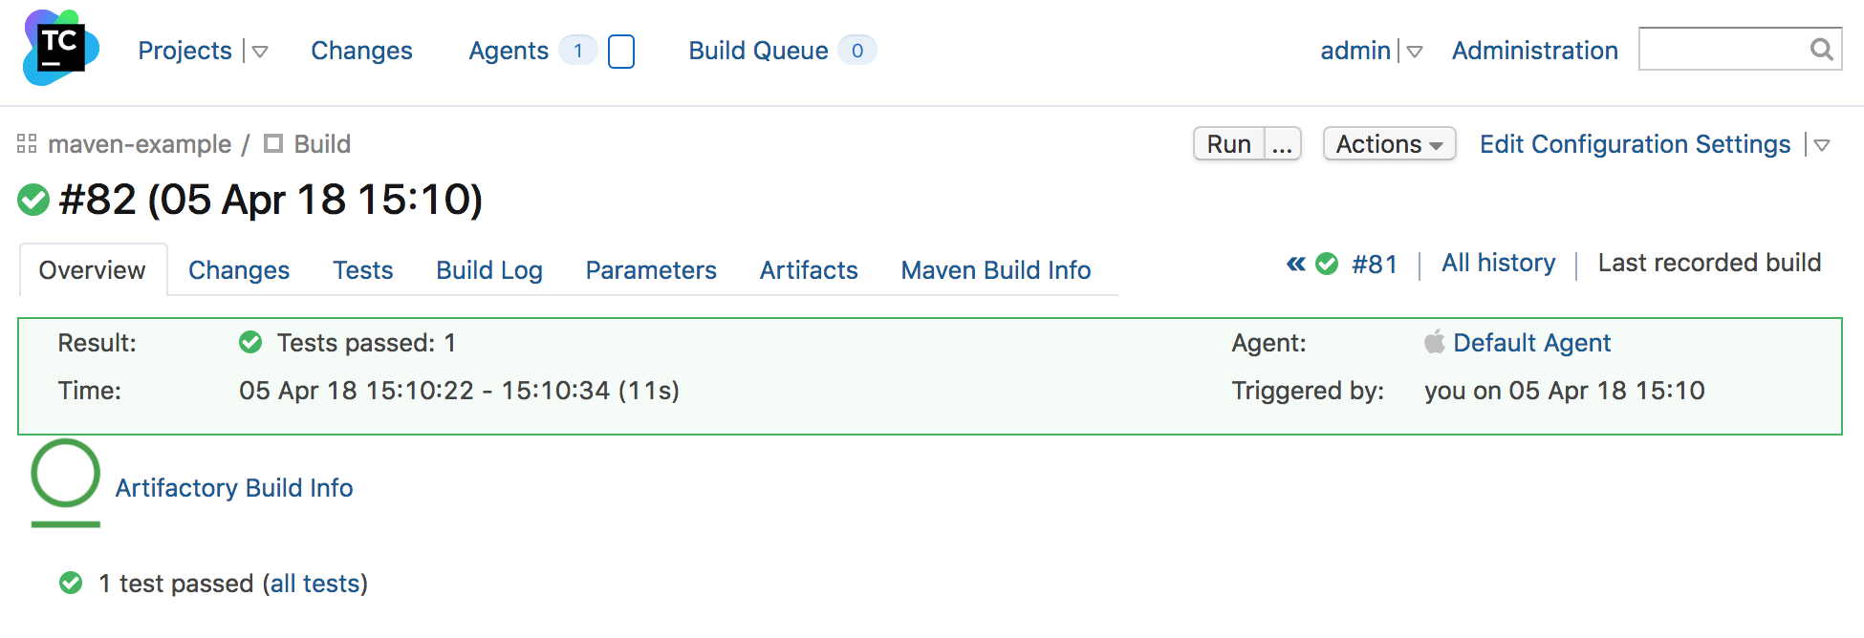Open the admin user dropdown
The width and height of the screenshot is (1864, 638).
1415,53
